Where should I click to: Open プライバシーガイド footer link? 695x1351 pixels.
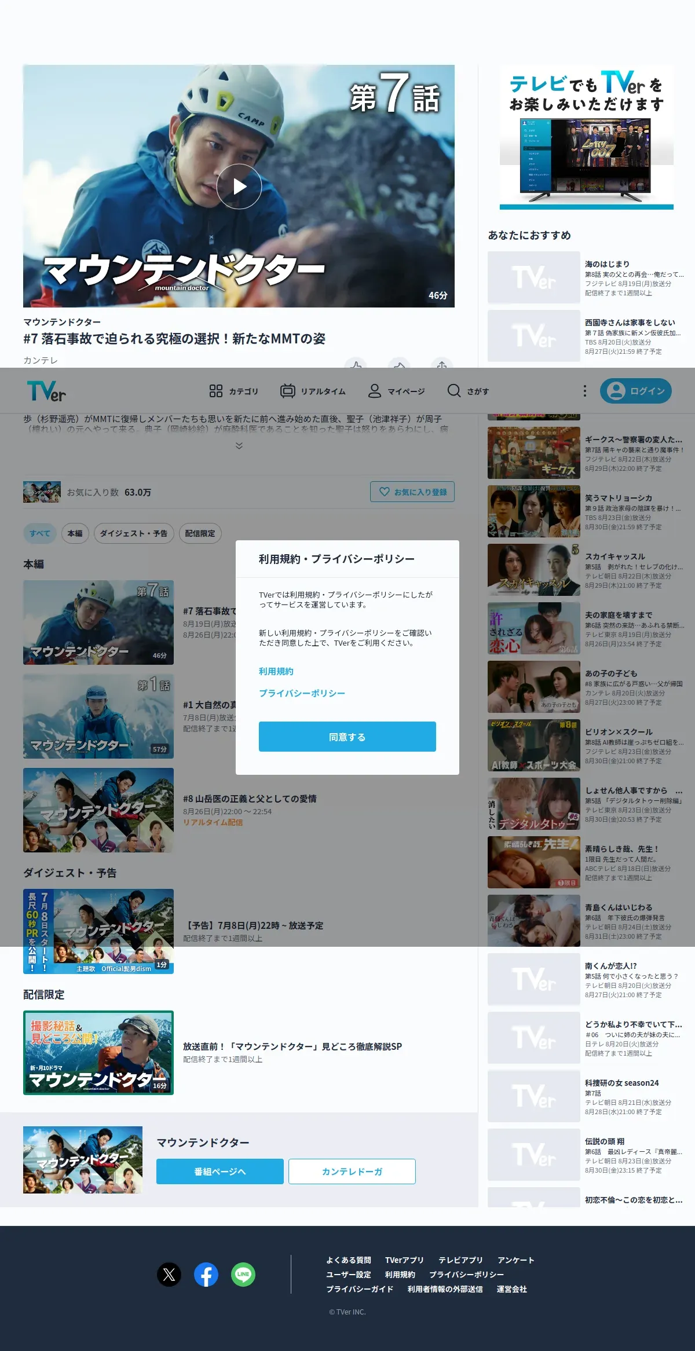[x=360, y=1289]
